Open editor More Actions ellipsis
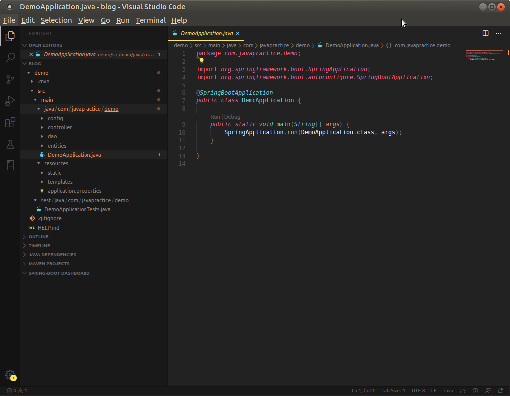 [499, 33]
